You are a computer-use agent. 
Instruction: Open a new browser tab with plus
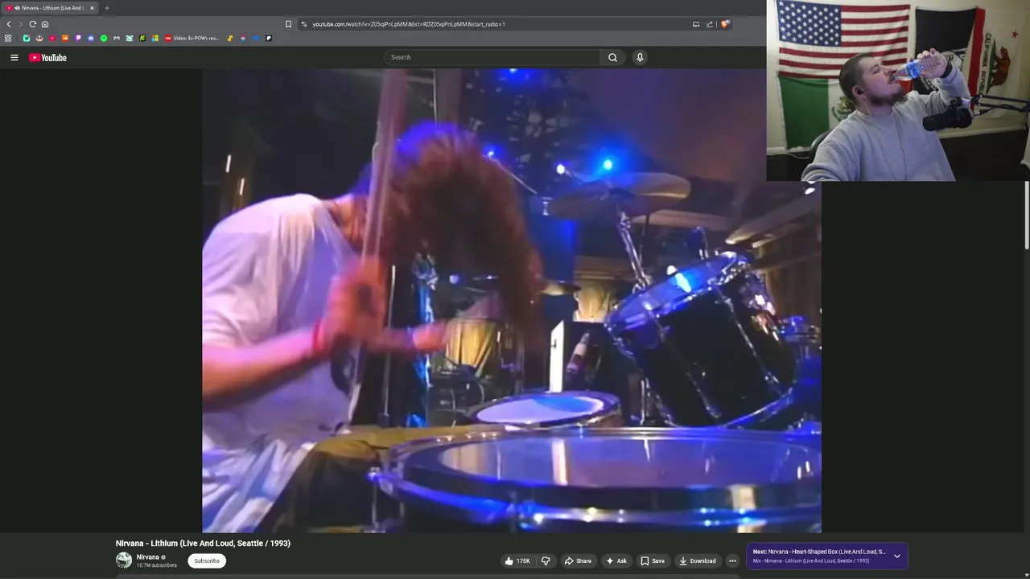(x=106, y=8)
